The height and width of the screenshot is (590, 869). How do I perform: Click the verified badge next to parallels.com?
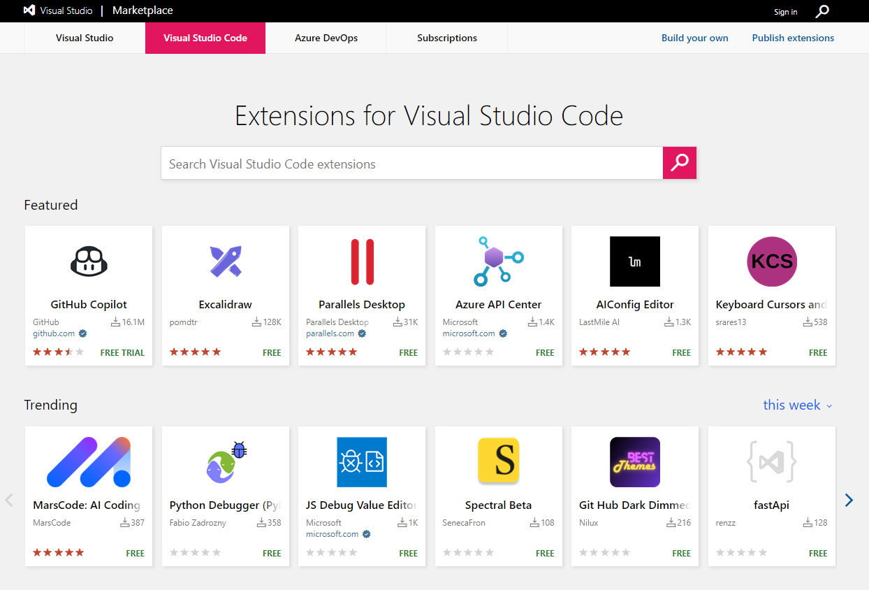tap(362, 333)
